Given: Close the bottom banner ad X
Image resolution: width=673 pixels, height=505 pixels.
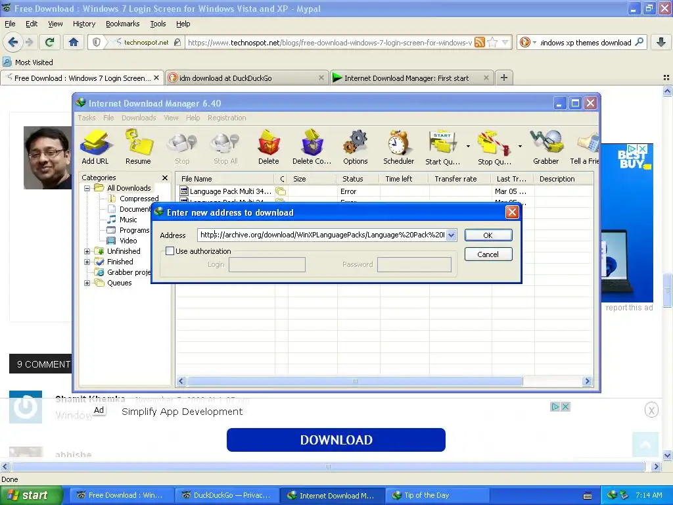Looking at the screenshot, I should point(651,410).
